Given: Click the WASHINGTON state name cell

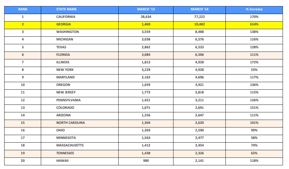Looking at the screenshot, I should coord(67,32).
